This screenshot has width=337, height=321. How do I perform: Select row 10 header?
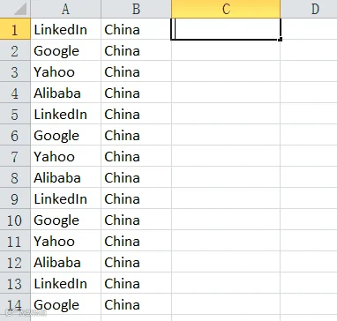(15, 220)
